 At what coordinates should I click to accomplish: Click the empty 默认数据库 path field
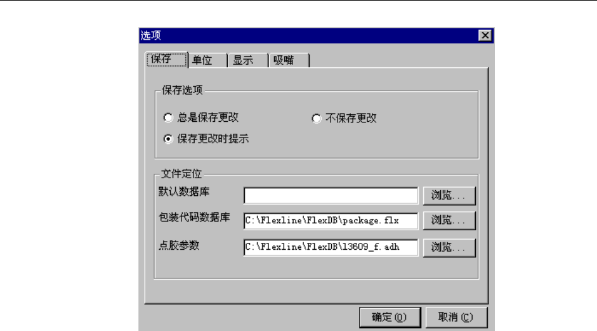click(331, 195)
